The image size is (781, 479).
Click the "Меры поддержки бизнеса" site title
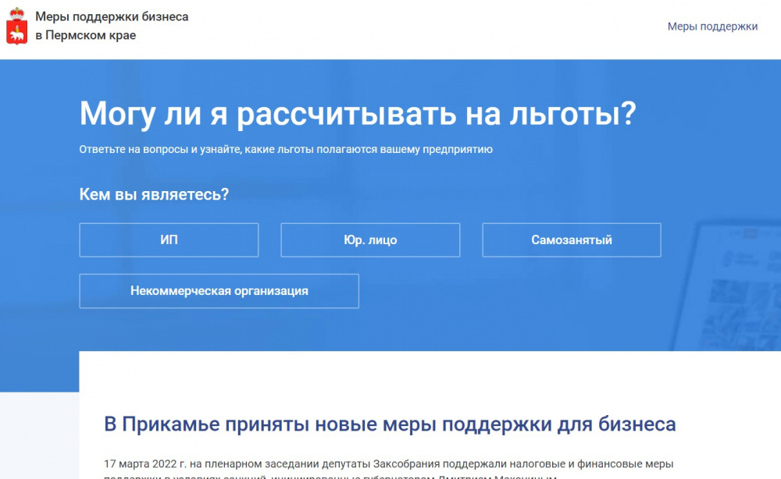[x=112, y=16]
